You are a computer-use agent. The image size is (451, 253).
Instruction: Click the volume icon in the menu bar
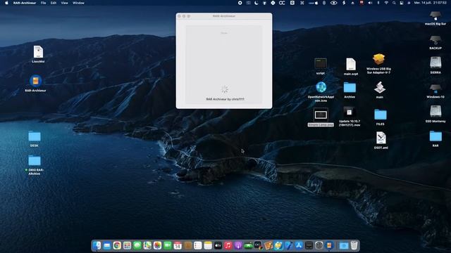(370, 3)
